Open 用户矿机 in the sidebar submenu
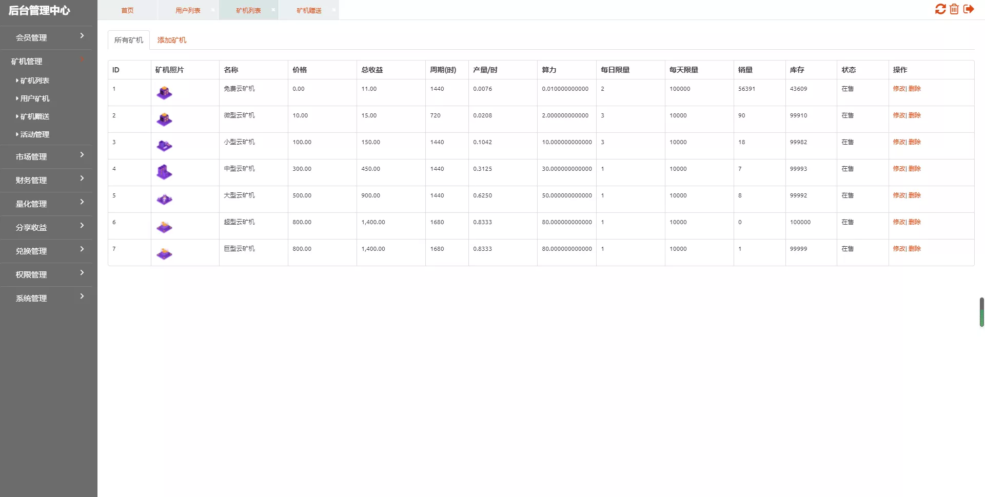 (35, 98)
